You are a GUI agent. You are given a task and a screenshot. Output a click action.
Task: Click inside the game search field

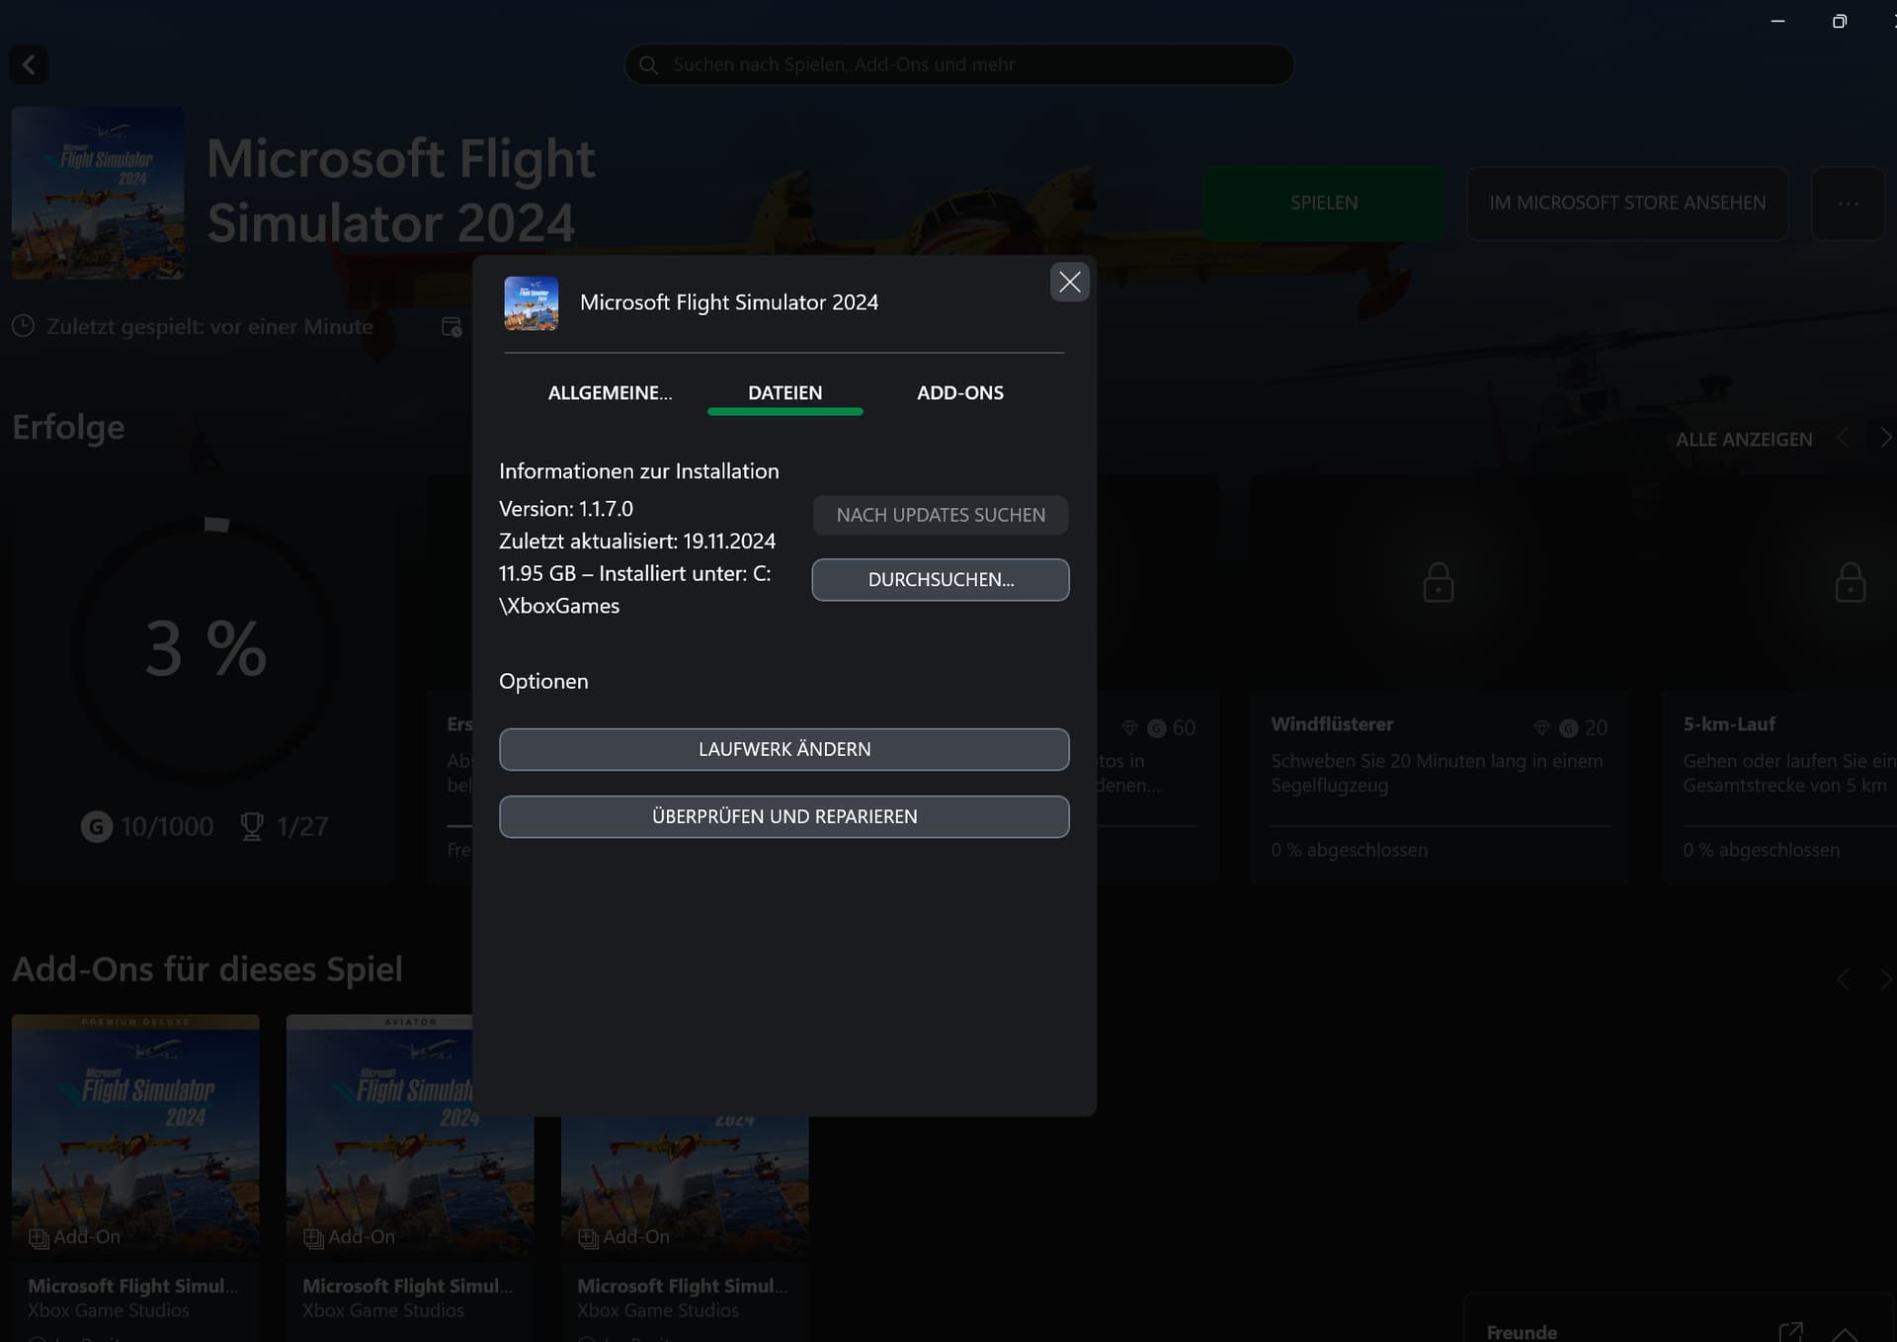click(x=958, y=64)
